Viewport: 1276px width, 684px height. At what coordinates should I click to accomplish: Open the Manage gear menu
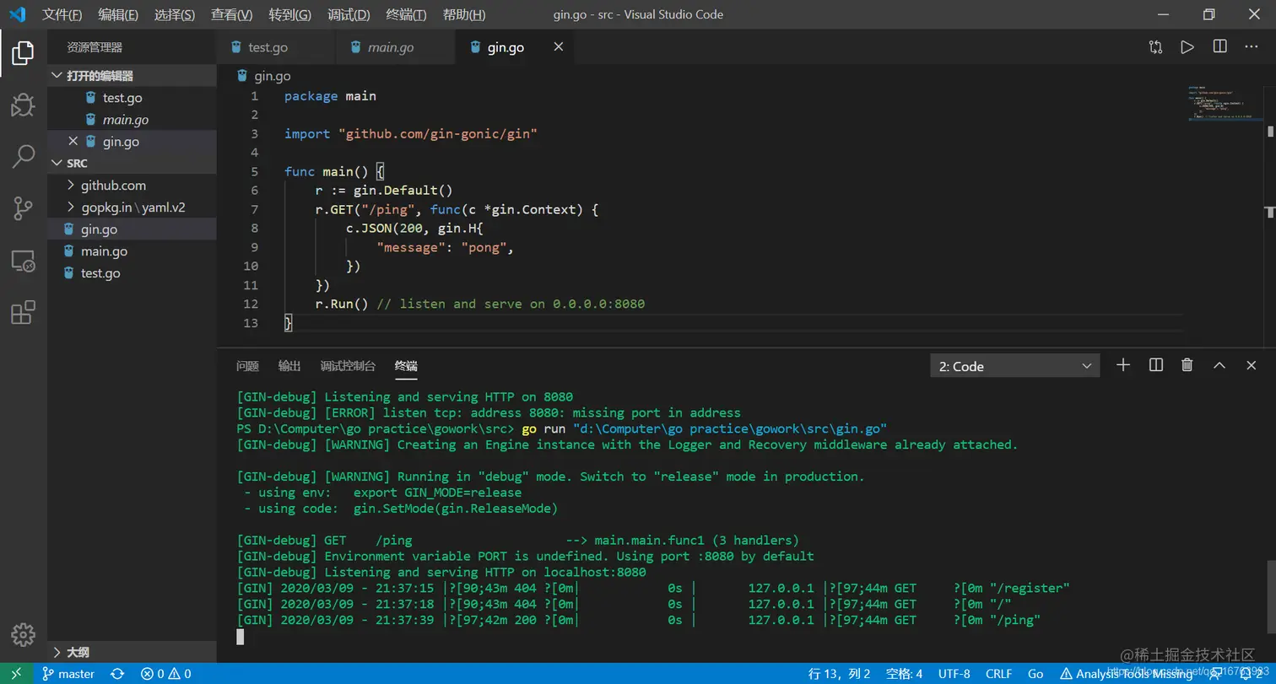[x=23, y=635]
